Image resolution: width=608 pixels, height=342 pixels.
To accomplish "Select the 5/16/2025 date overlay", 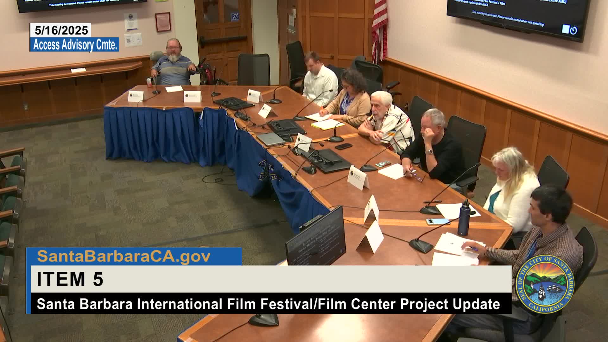I will click(61, 30).
